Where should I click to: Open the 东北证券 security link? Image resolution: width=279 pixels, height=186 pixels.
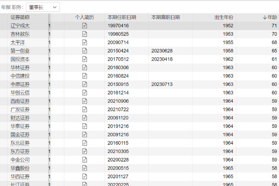tap(20, 143)
